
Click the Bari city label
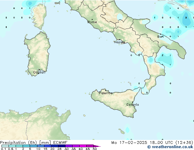[x=160, y=36]
